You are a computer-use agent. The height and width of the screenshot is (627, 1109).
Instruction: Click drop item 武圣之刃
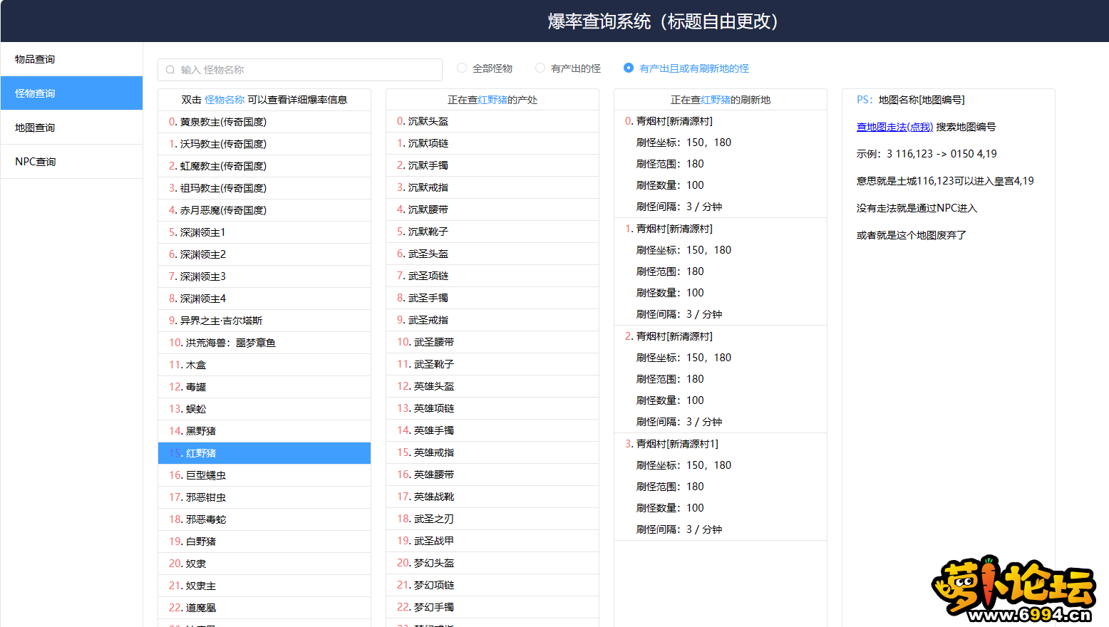(x=492, y=519)
